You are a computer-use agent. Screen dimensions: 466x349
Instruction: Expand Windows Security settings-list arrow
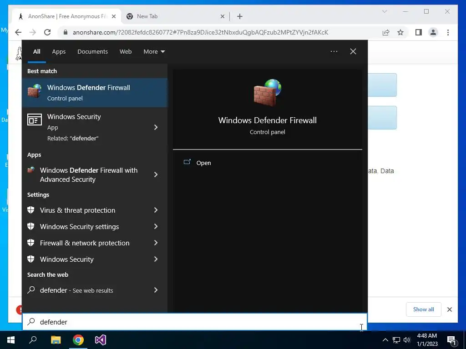coord(156,259)
